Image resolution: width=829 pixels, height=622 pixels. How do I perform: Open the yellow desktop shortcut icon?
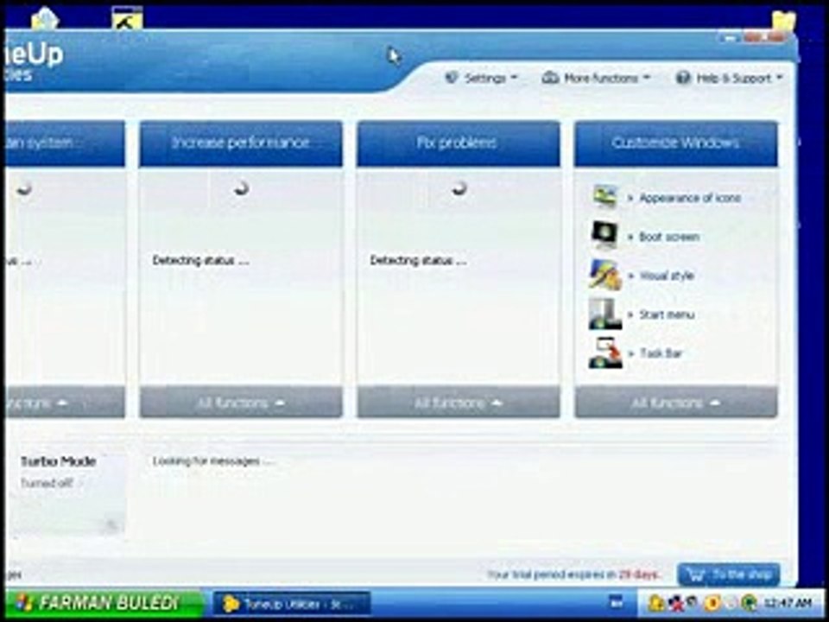[x=128, y=17]
